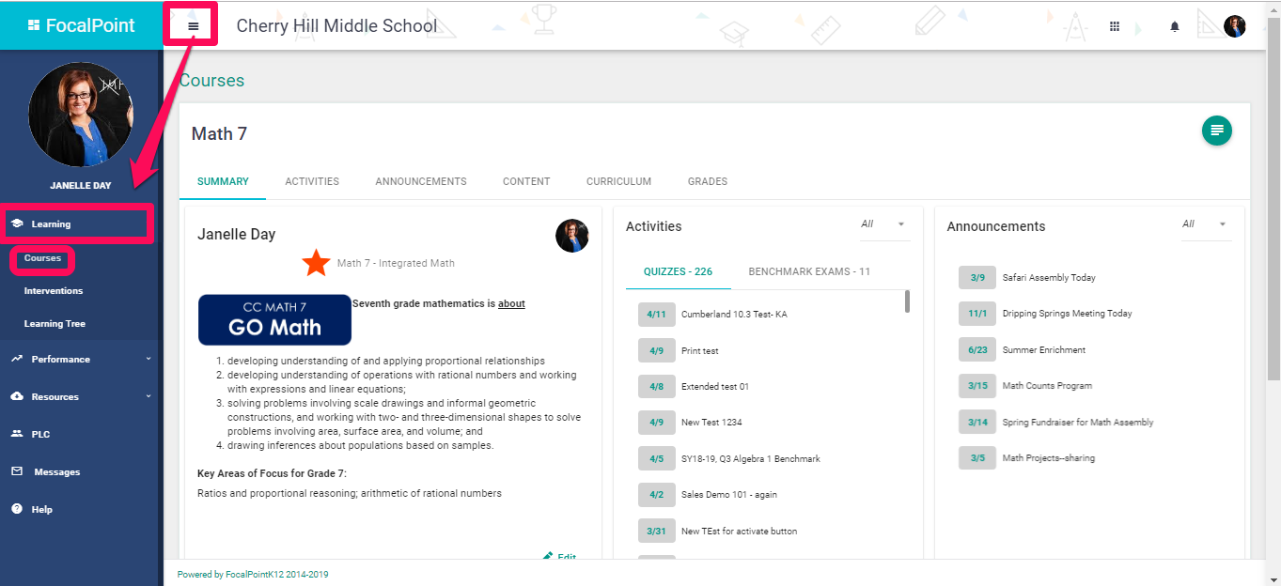Click the 3/9 announcement date badge
The width and height of the screenshot is (1281, 586).
pos(977,278)
